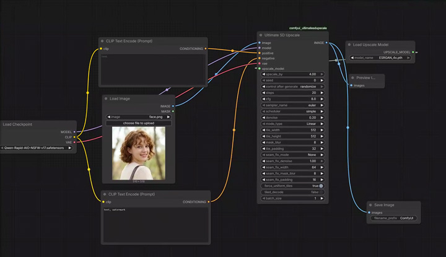Toggle force_uniform_tiles switch
446x257 pixels.
321,186
